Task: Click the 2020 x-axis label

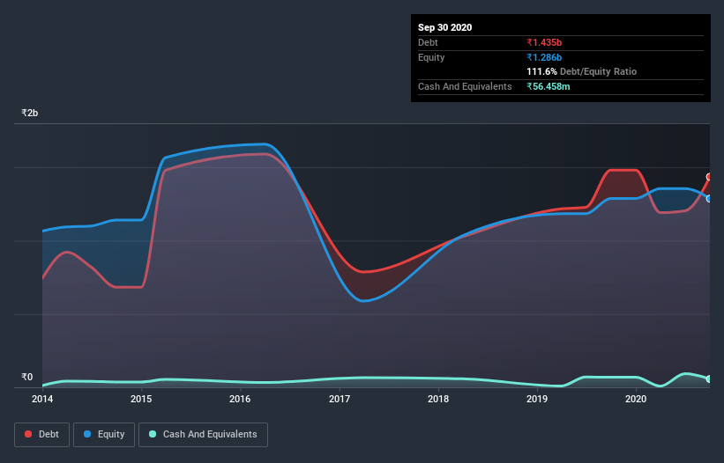Action: (x=636, y=399)
